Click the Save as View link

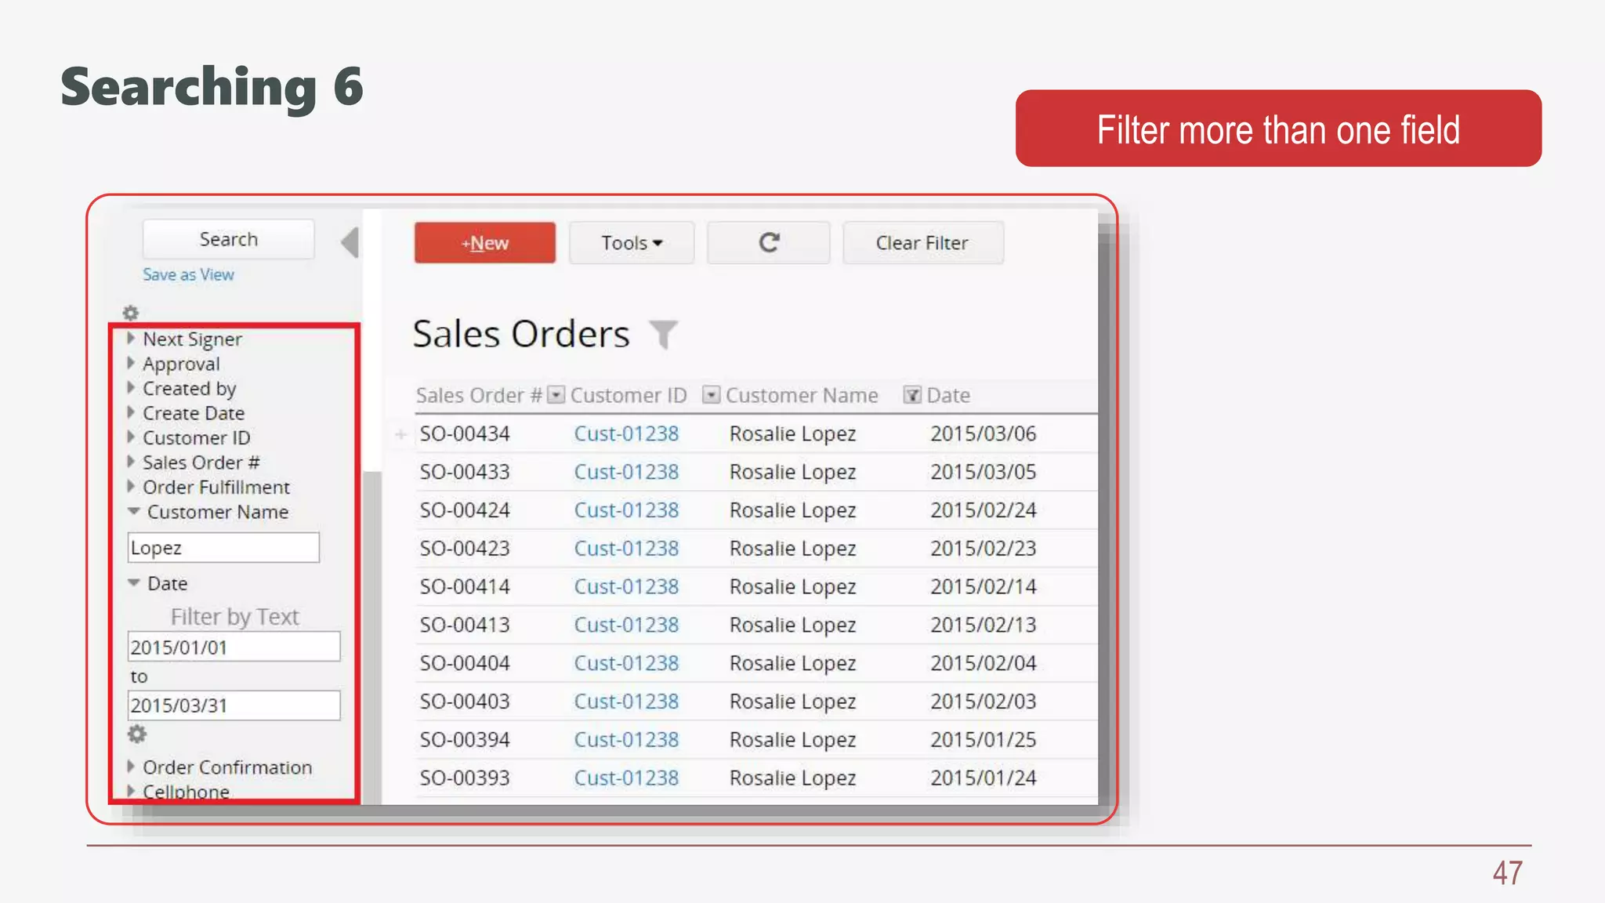click(188, 275)
